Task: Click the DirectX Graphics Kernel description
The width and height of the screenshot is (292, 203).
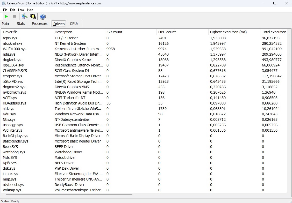Action: click(x=73, y=60)
